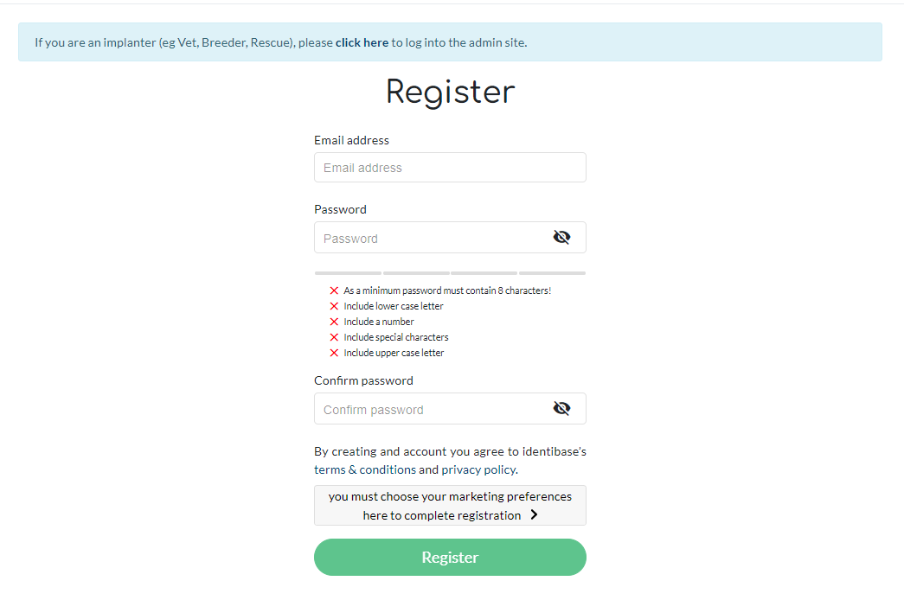
Task: Open the terms & conditions page
Action: pyautogui.click(x=364, y=469)
